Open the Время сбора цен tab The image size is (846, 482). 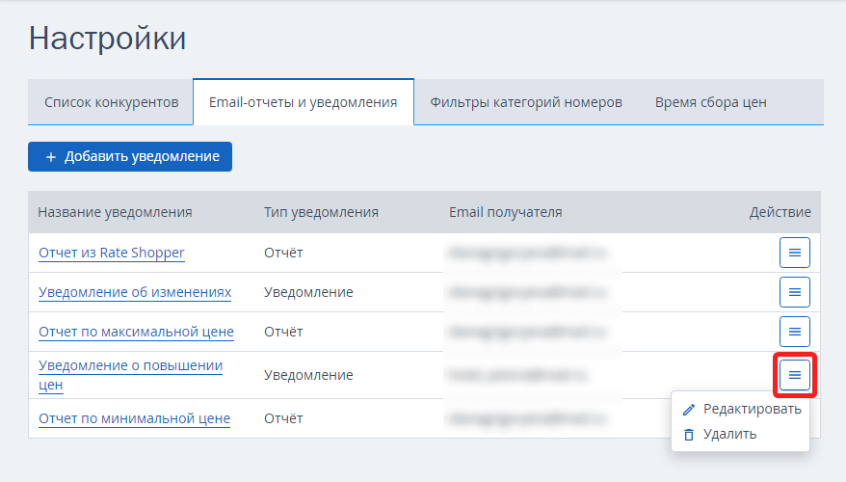pyautogui.click(x=710, y=102)
